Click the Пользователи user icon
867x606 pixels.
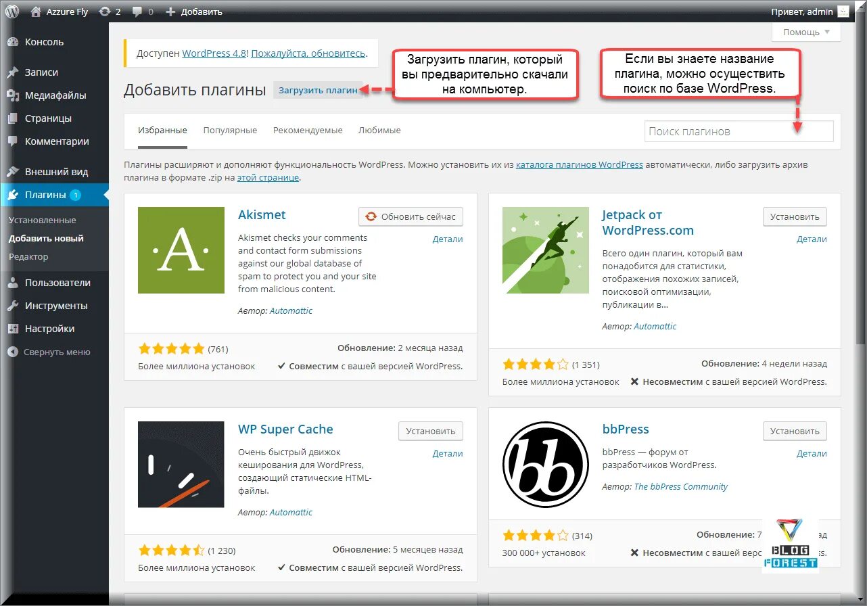click(x=13, y=283)
